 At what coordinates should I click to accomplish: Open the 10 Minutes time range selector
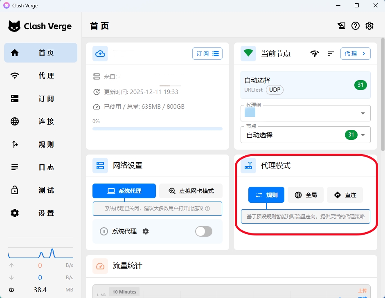tap(124, 292)
